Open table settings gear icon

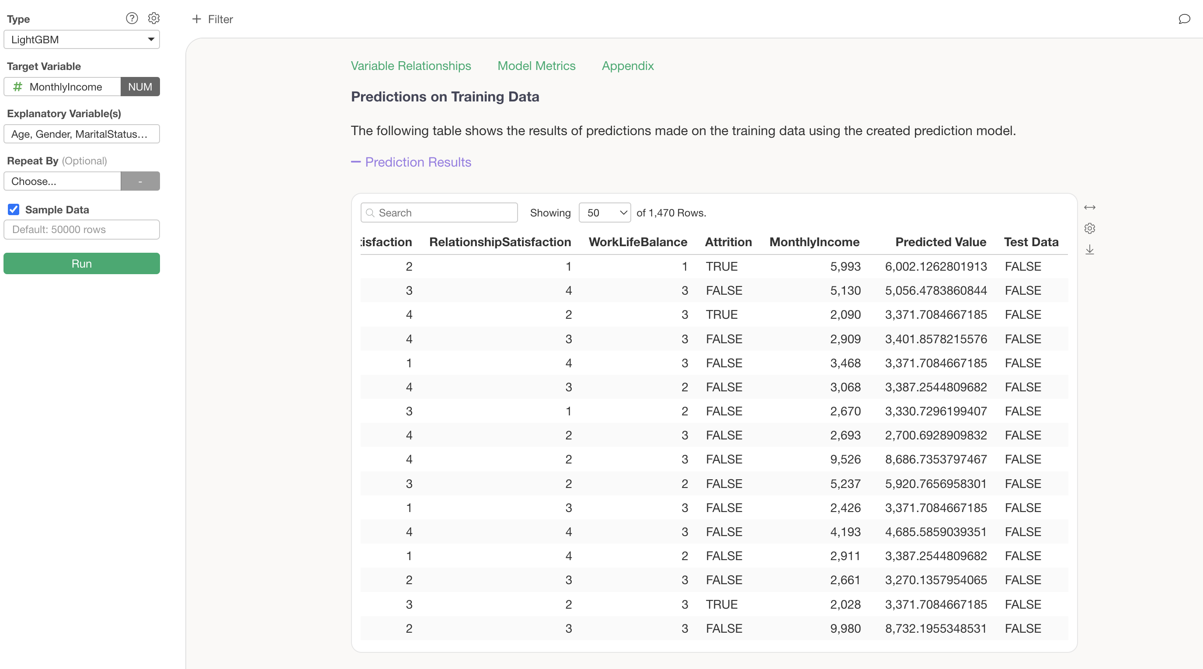click(1089, 228)
